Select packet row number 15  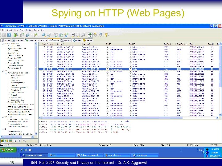pos(129,81)
